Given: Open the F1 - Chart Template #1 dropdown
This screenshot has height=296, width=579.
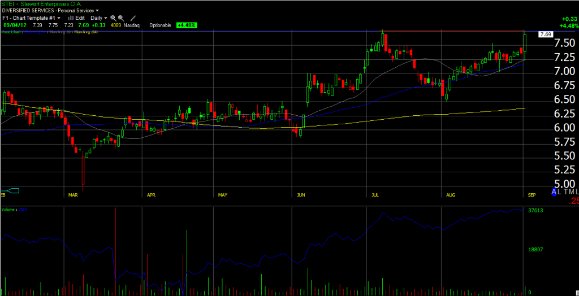Looking at the screenshot, I should coord(59,18).
